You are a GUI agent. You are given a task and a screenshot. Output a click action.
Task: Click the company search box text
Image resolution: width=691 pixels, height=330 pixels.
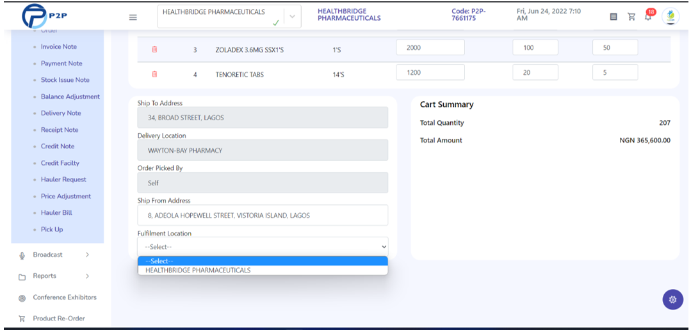pyautogui.click(x=214, y=12)
